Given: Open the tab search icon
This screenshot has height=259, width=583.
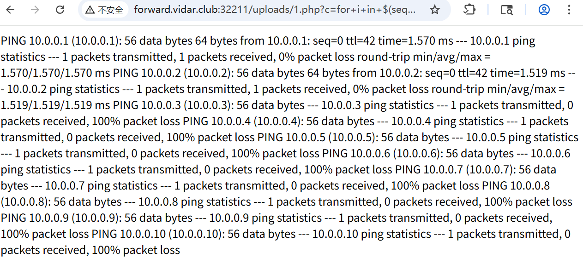Looking at the screenshot, I should tap(507, 10).
